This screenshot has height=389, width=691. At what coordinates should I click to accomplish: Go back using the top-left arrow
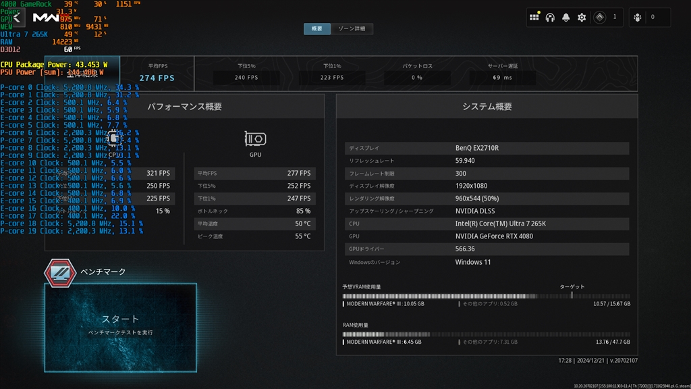pyautogui.click(x=17, y=18)
